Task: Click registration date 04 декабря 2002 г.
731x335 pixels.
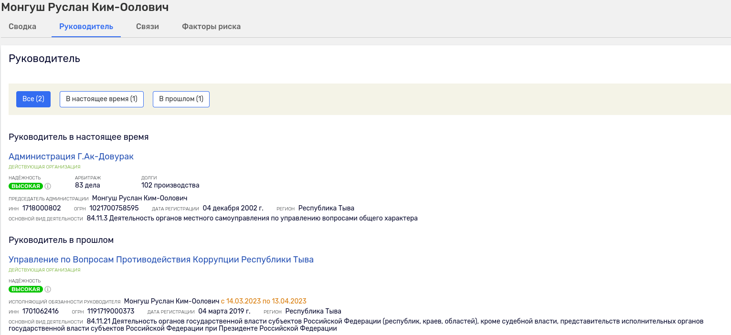Action: 233,208
